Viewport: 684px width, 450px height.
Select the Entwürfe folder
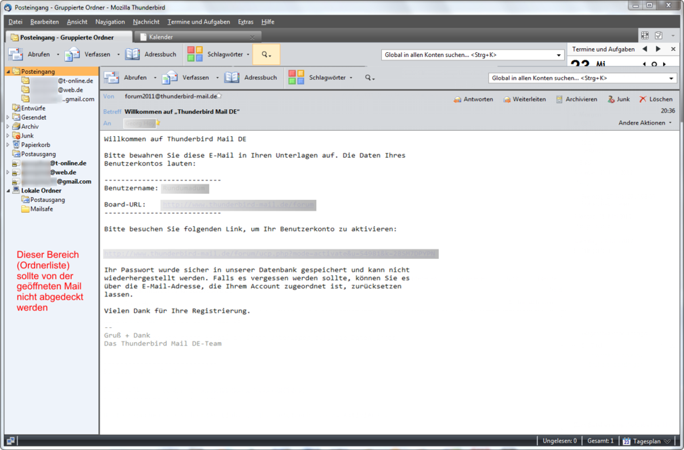(x=33, y=108)
